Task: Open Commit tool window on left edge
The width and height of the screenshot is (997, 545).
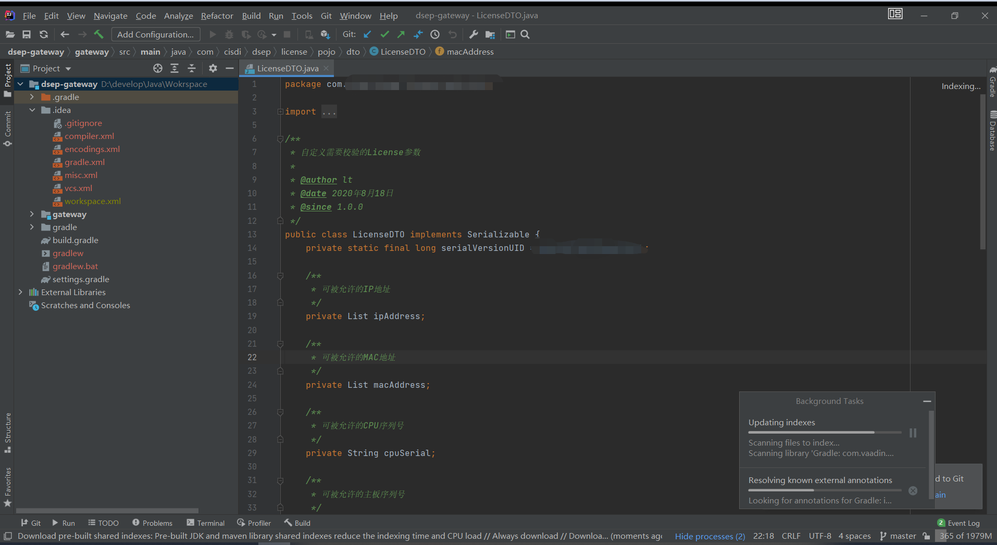Action: [8, 129]
